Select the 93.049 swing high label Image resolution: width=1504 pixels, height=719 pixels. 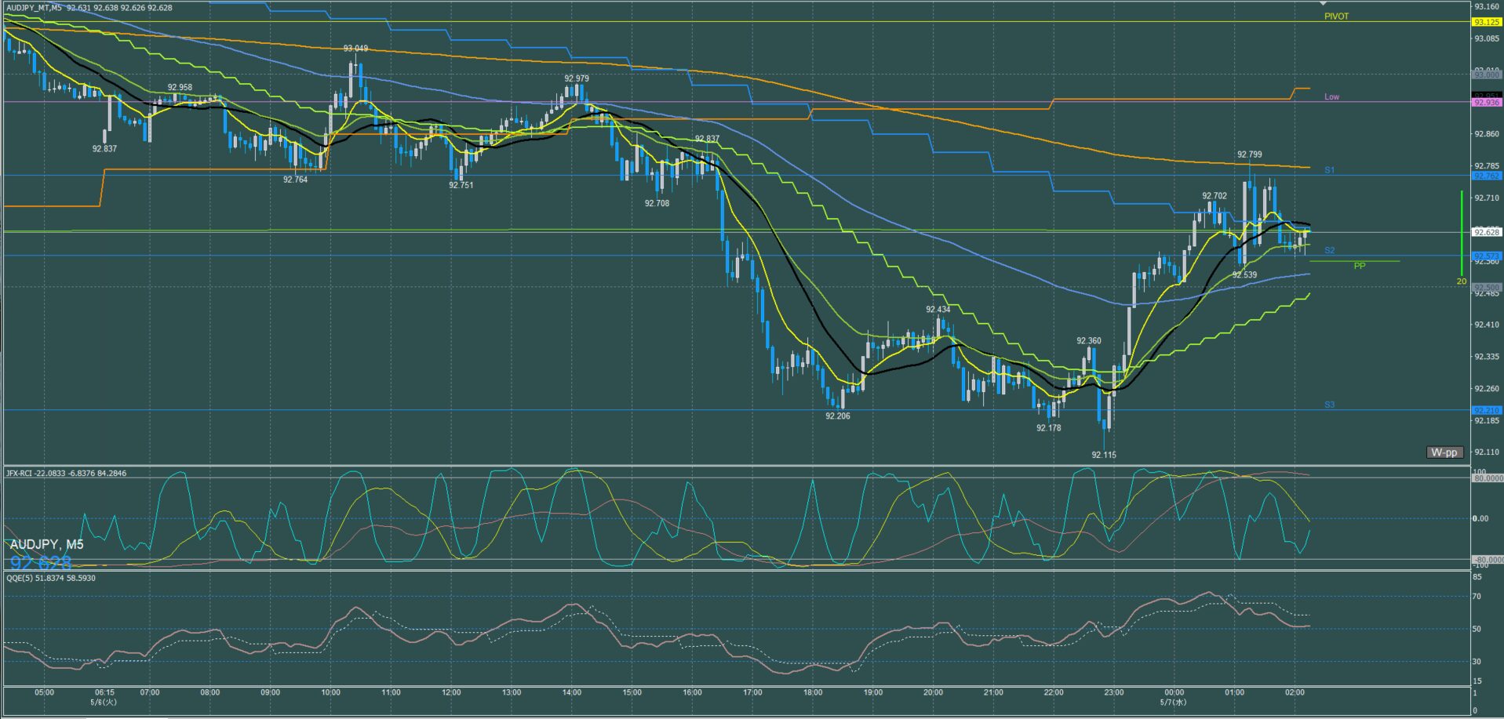(x=355, y=49)
